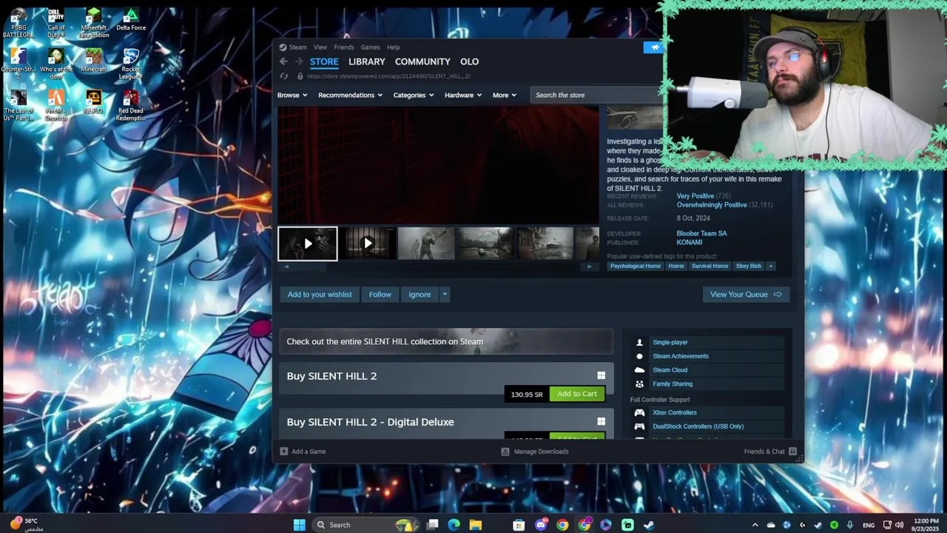Switch to the COMMUNITY tab
The image size is (947, 533).
click(422, 61)
